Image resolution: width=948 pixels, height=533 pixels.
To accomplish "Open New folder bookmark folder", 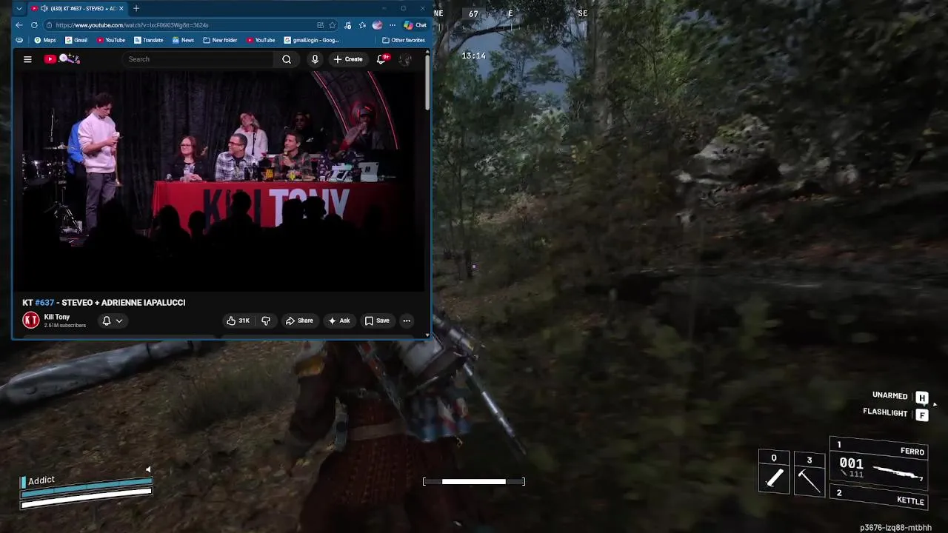I will point(220,40).
